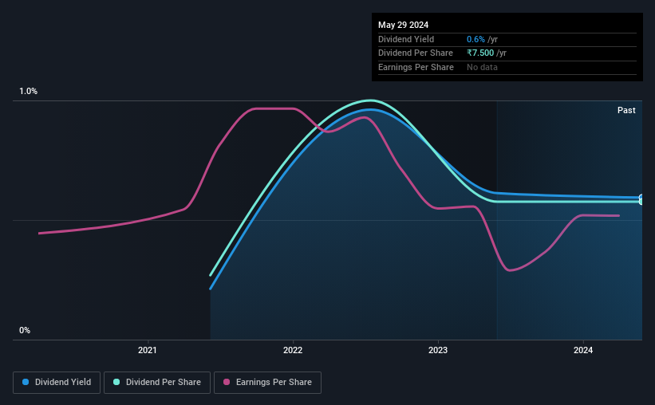
Task: Select the 2024 x-axis label
Action: [583, 350]
